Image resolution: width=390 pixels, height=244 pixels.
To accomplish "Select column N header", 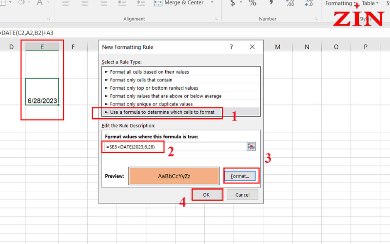I will click(x=307, y=47).
